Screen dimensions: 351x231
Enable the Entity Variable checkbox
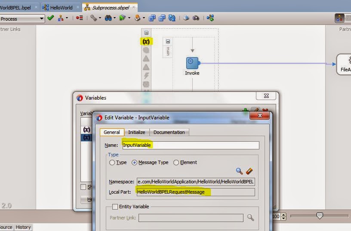[115, 207]
